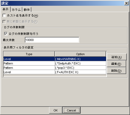Click the Cancel button
Screen dimensions: 130x115
[x=71, y=110]
